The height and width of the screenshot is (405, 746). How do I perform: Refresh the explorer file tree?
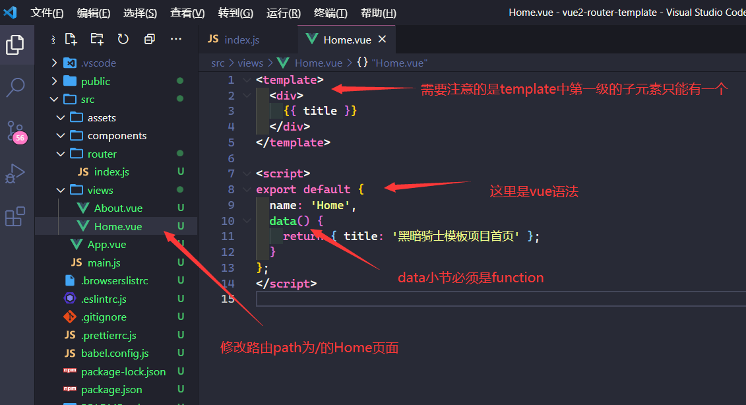(x=123, y=40)
